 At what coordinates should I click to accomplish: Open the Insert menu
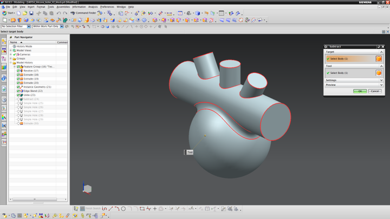(x=31, y=7)
